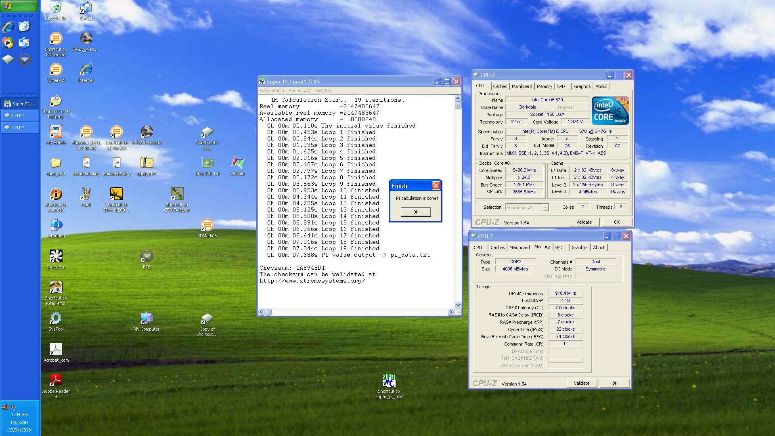
Task: Open Shortcut to CPU-Tweaker icon
Action: pyautogui.click(x=177, y=195)
